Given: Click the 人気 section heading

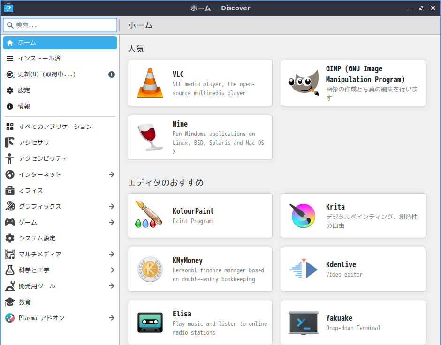Looking at the screenshot, I should point(136,49).
